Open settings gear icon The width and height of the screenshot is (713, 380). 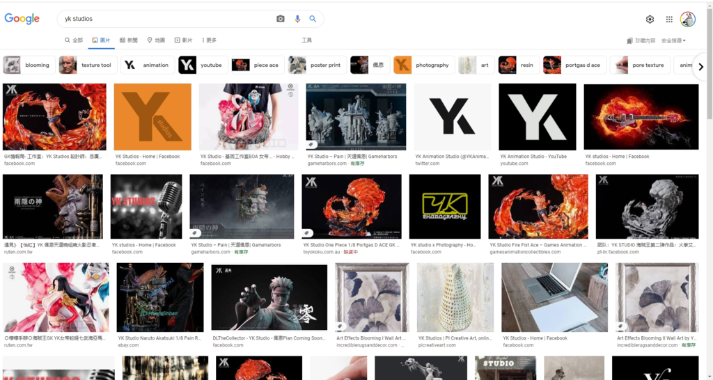650,19
